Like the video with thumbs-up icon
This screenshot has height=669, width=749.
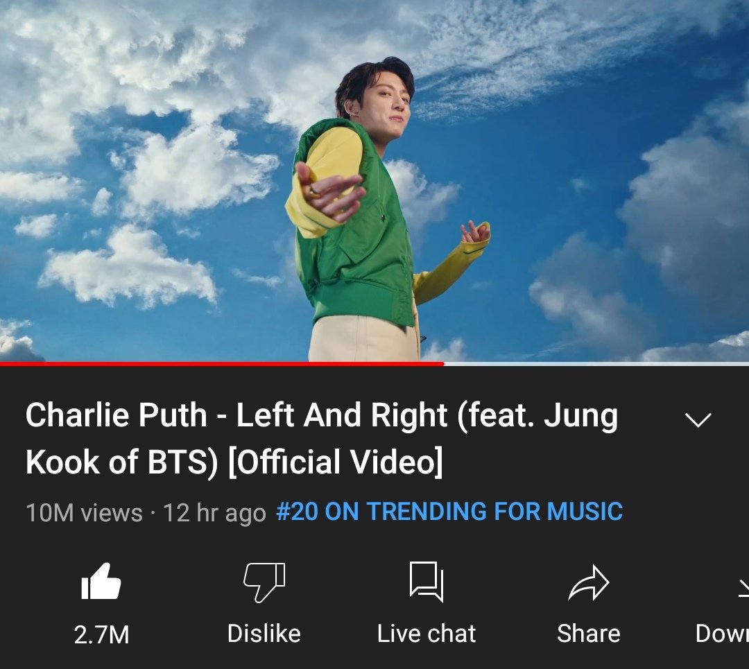[101, 581]
